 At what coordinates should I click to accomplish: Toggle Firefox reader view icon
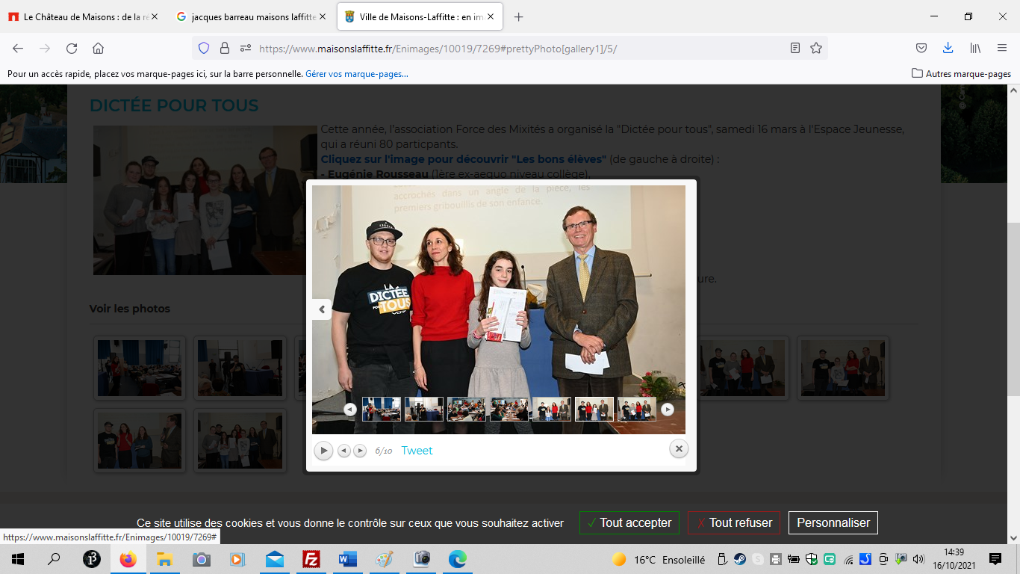[x=795, y=48]
